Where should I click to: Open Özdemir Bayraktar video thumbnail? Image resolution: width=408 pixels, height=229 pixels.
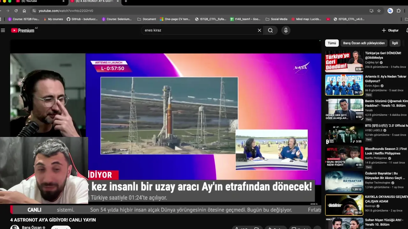point(344,182)
